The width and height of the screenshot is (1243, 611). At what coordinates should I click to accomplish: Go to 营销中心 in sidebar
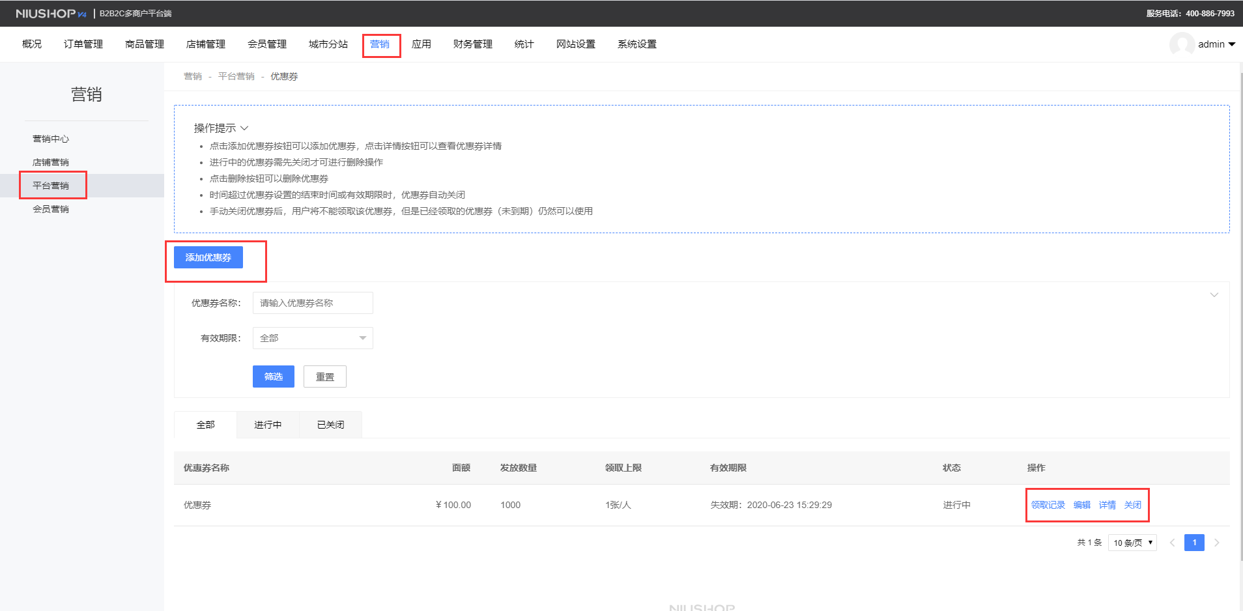[x=51, y=139]
